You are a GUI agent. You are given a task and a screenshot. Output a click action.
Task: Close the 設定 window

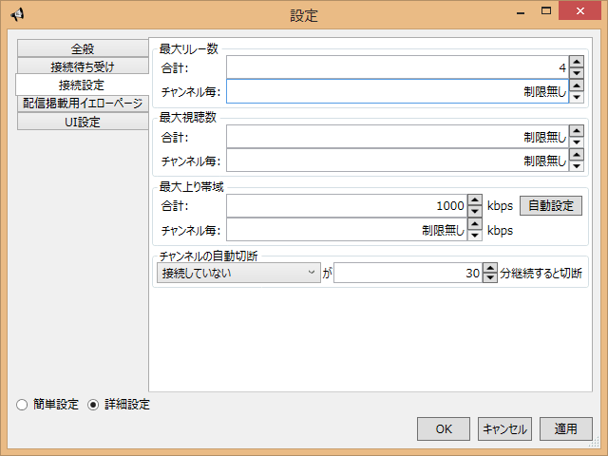[580, 10]
